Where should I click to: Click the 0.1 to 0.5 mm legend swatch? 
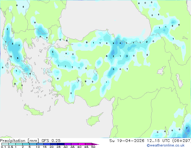pyautogui.click(x=5, y=144)
